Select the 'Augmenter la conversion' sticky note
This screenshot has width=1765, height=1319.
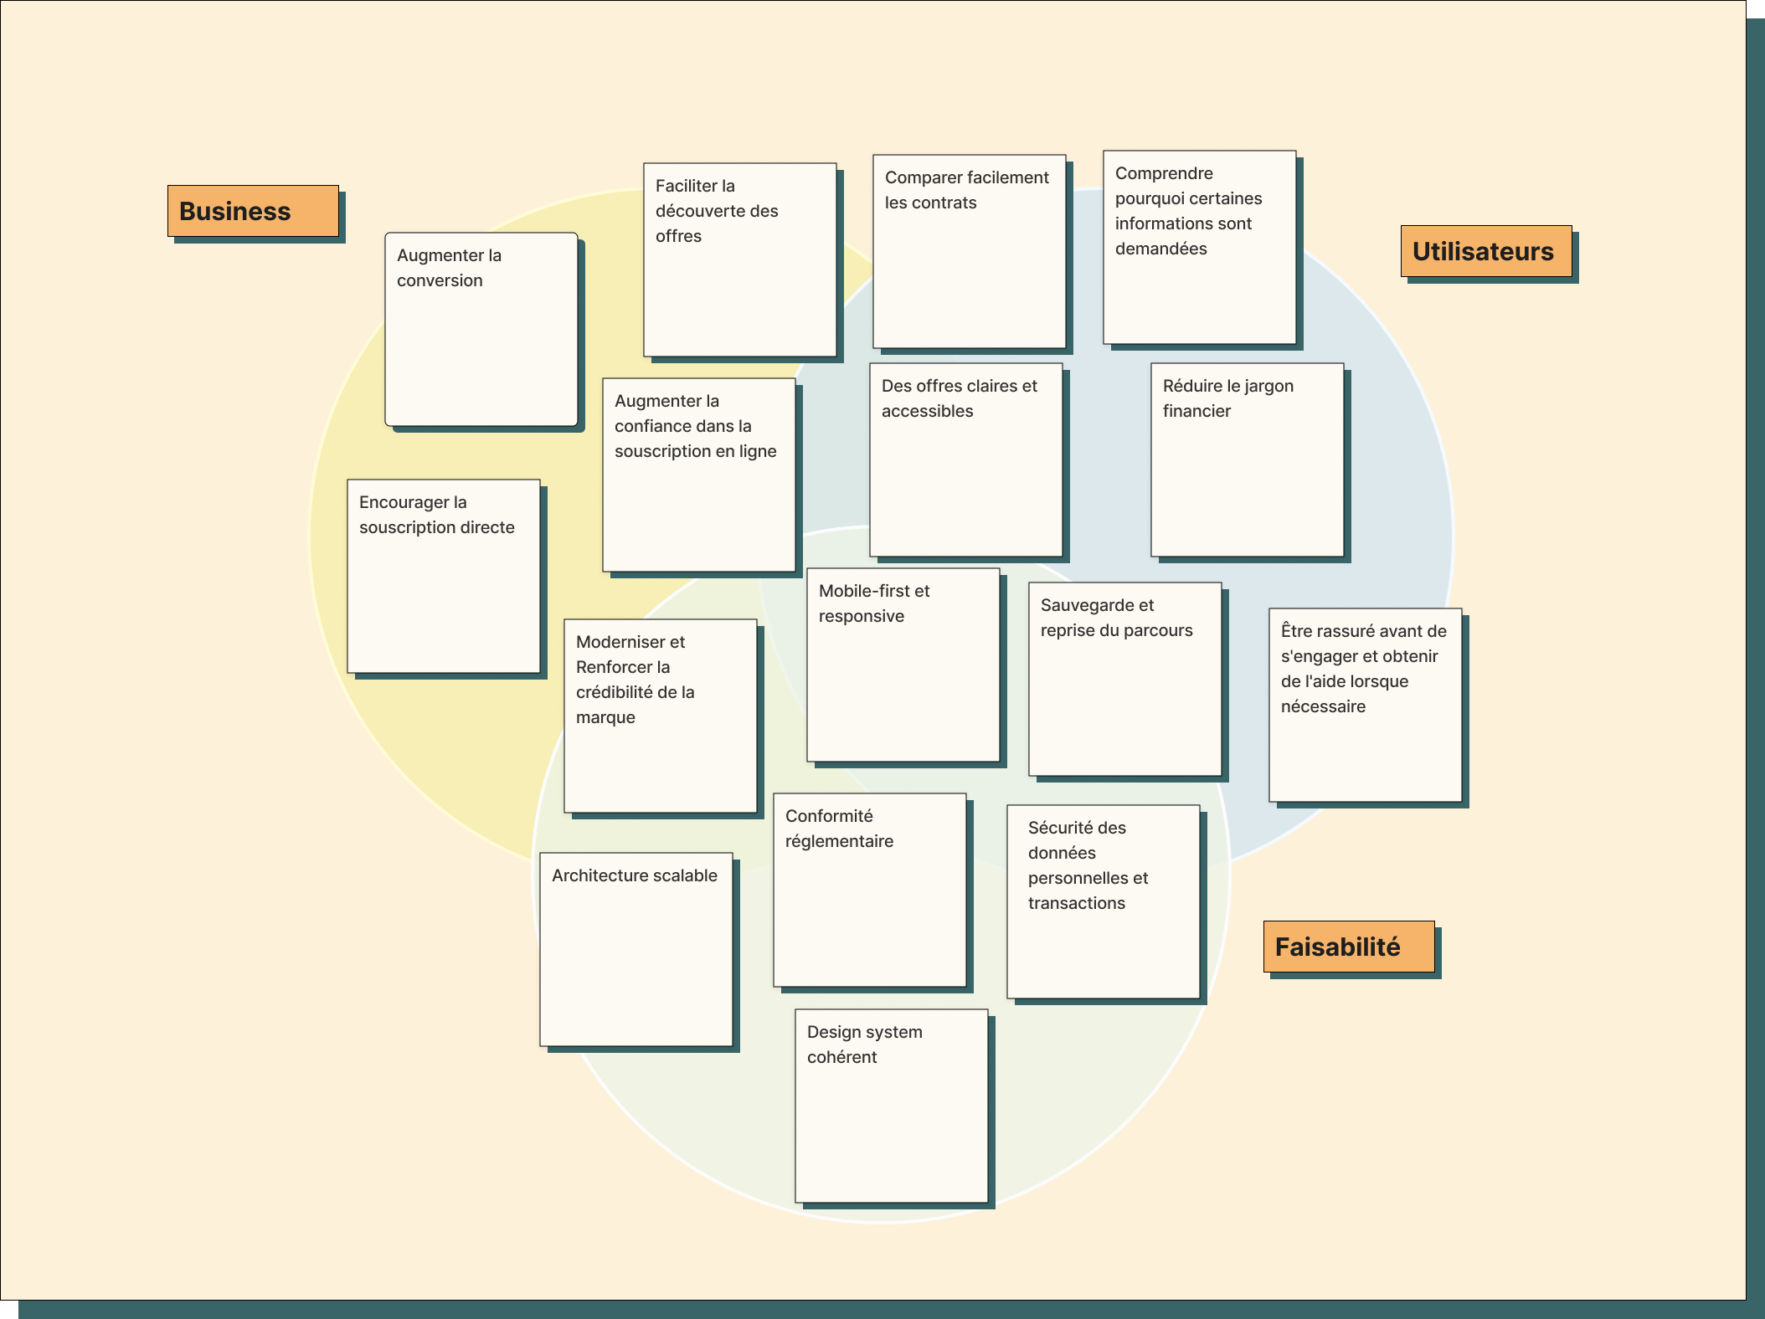(x=481, y=329)
